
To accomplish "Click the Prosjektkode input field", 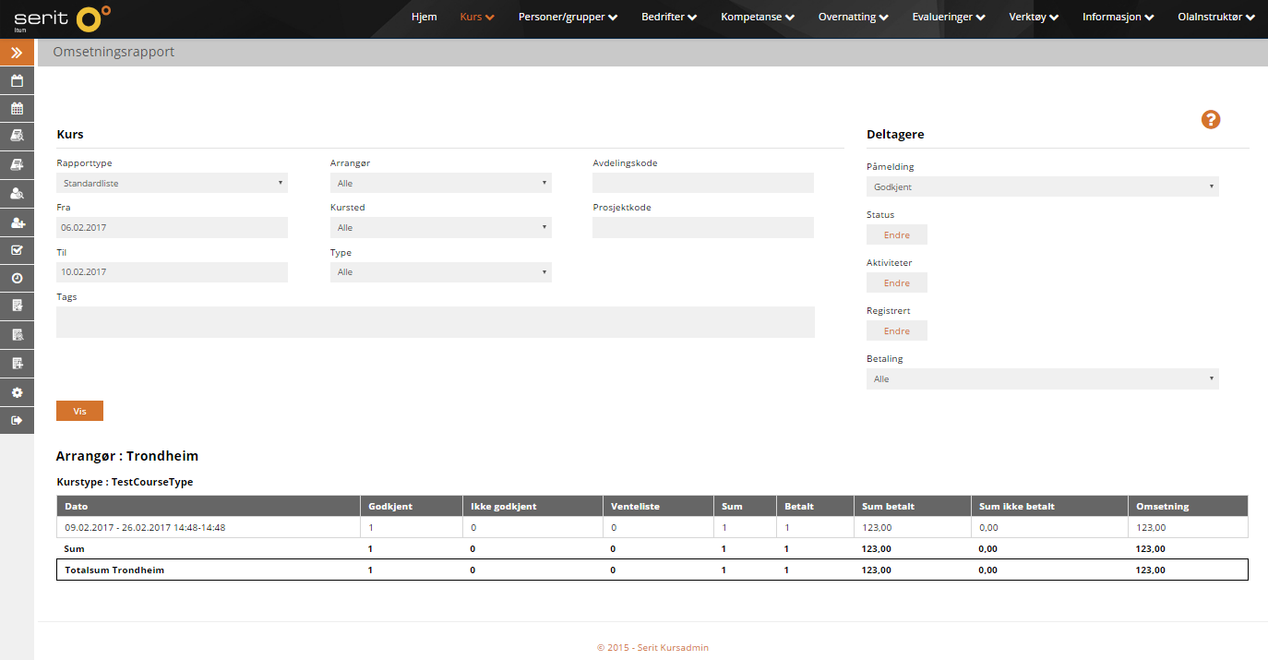I will tap(703, 227).
